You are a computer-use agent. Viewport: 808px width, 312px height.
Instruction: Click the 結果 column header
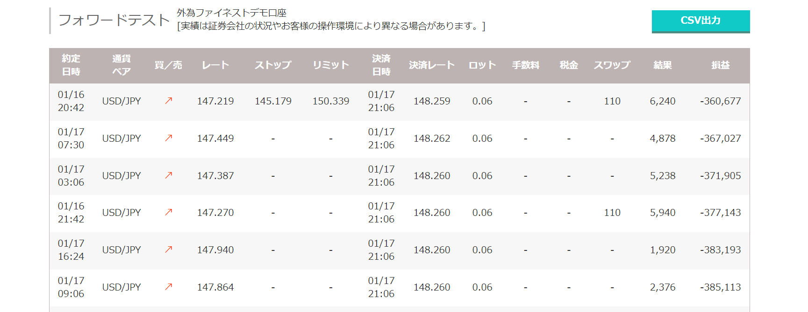tap(662, 65)
